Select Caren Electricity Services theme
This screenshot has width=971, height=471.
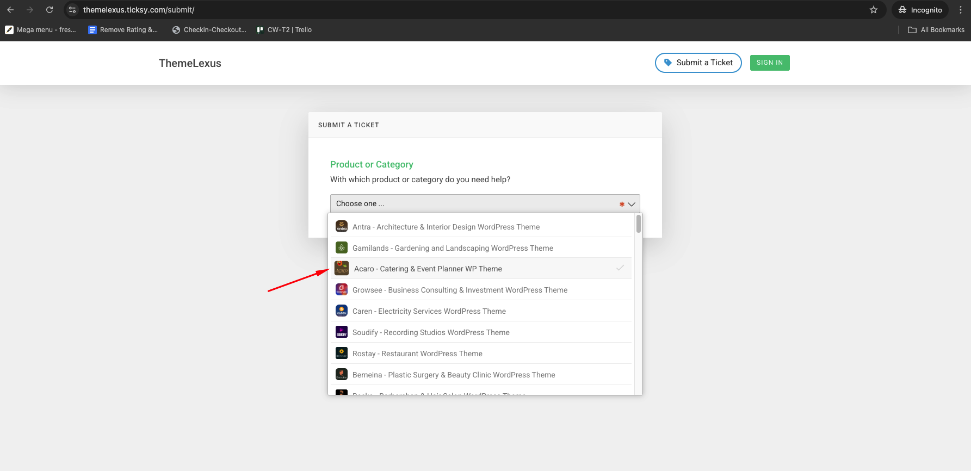(480, 311)
